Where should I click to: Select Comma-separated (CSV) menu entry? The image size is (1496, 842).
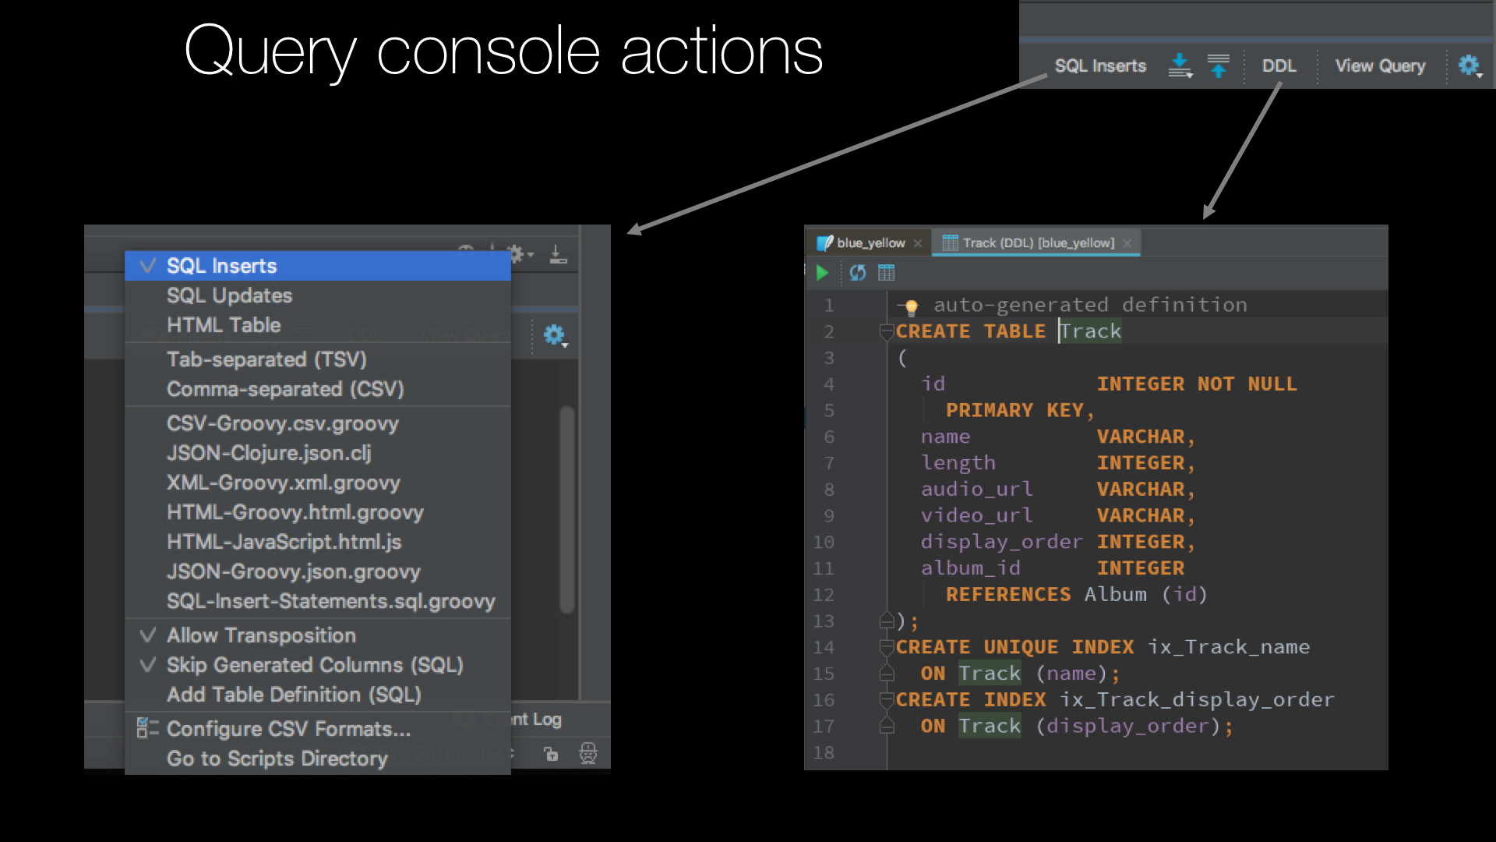click(285, 389)
